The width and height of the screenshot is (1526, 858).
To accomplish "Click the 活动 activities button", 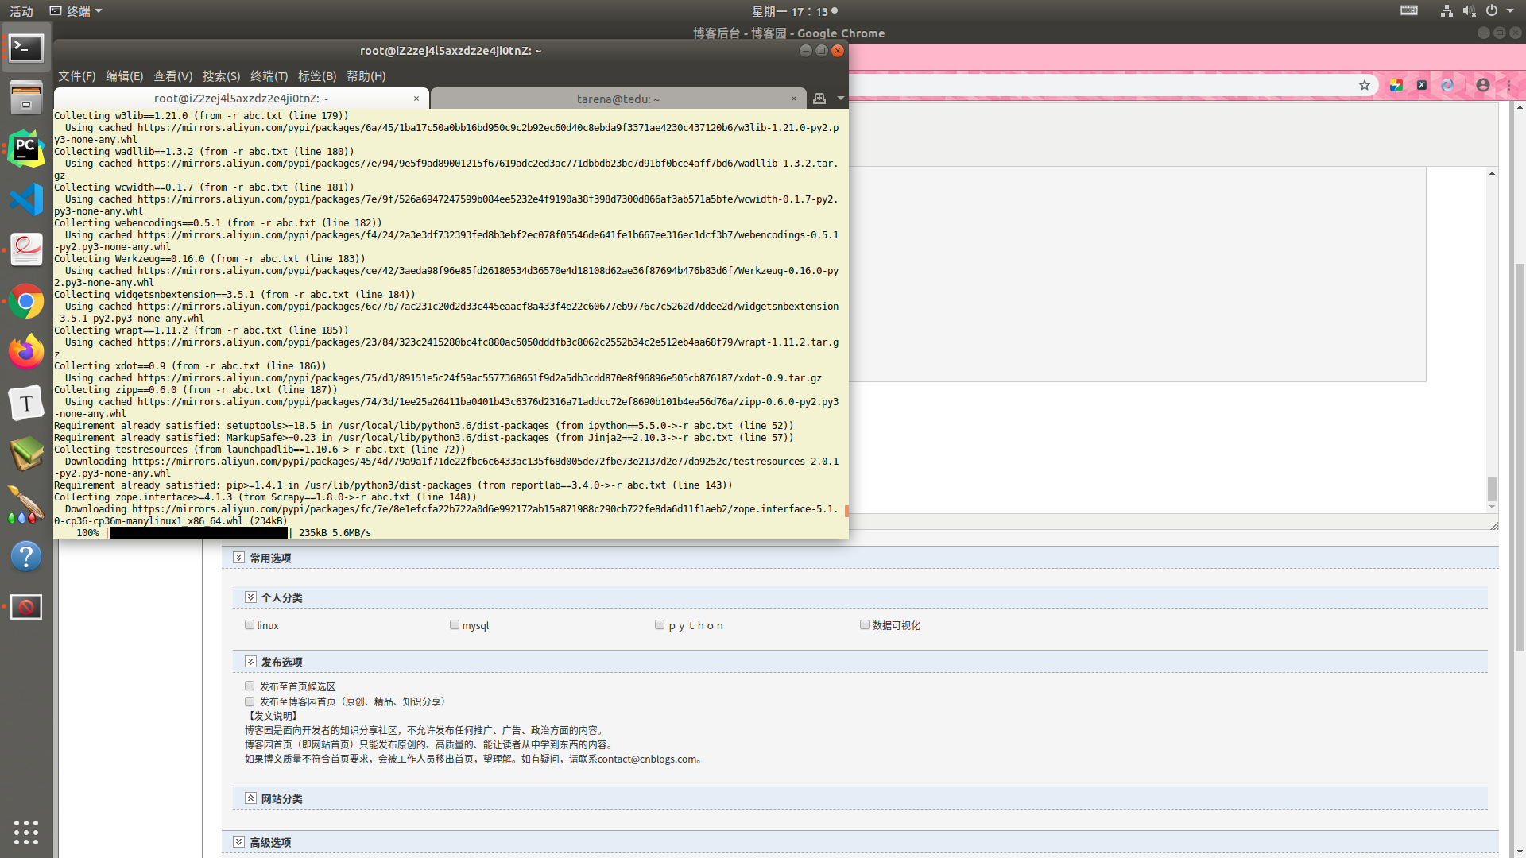I will [21, 11].
